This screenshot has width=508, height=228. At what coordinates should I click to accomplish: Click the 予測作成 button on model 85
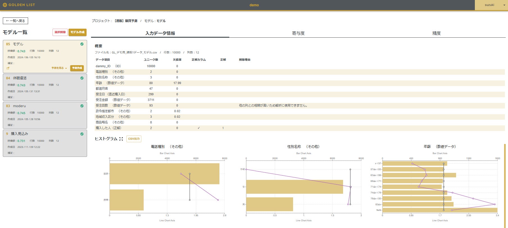77,68
